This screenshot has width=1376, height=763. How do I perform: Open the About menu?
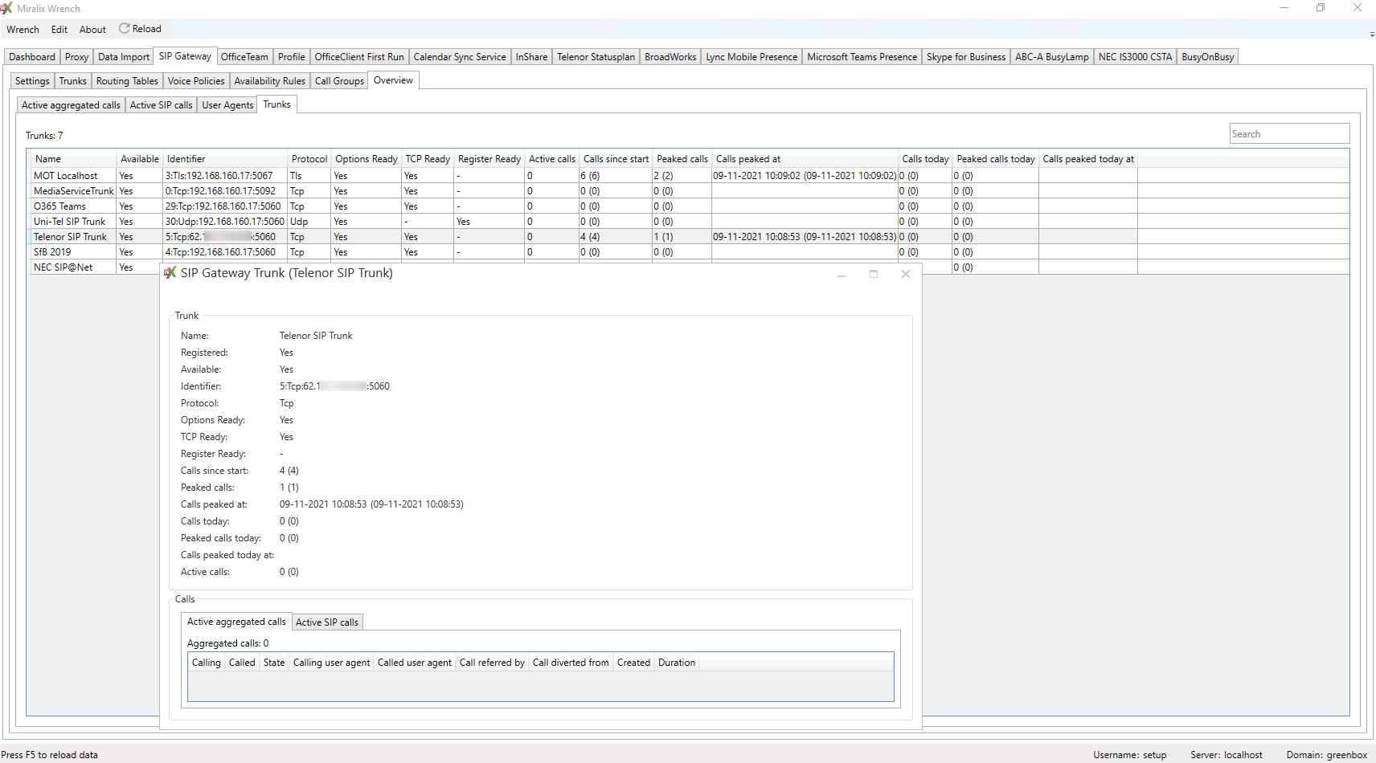[92, 30]
